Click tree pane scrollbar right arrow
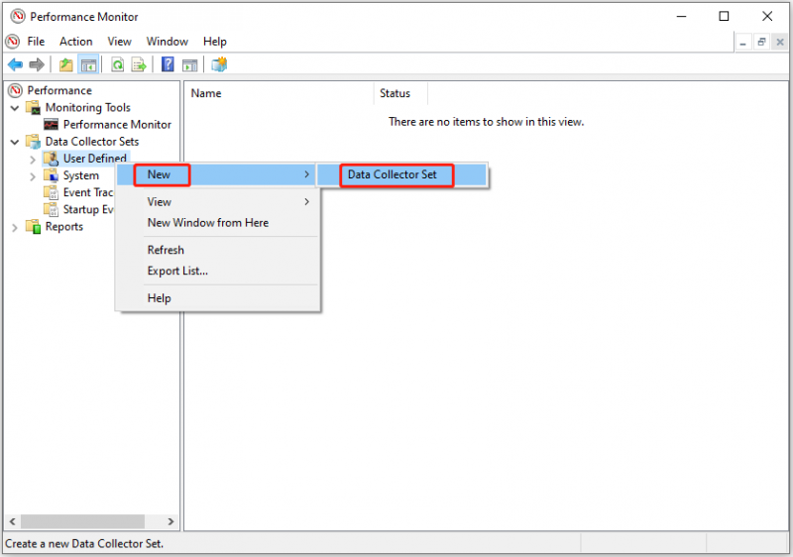 pos(170,521)
